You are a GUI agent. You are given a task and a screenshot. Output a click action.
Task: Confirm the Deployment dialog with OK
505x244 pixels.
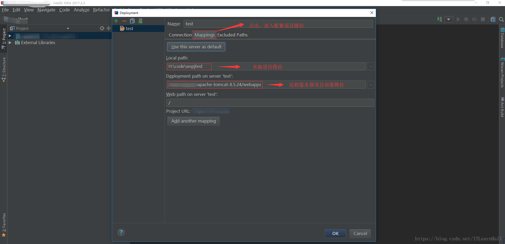335,233
